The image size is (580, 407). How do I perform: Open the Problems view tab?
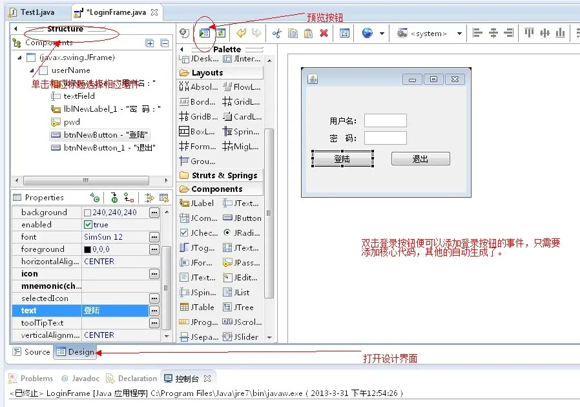point(31,378)
